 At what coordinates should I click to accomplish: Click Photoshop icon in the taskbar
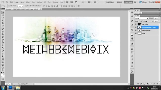point(10,88)
